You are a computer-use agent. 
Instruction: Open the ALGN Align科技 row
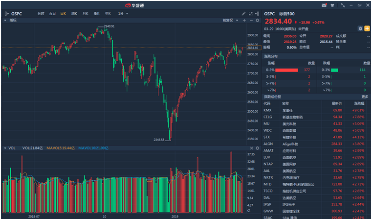click(x=315, y=144)
